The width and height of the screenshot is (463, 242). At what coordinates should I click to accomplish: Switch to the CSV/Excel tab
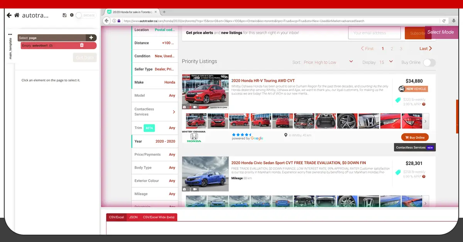click(116, 217)
